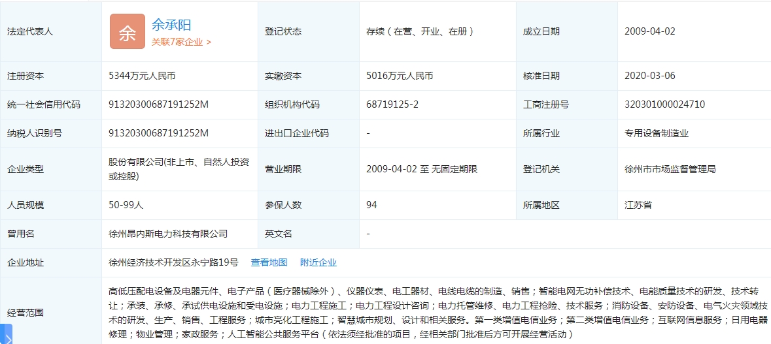Click the establishment date 2009-04-02
The height and width of the screenshot is (344, 771).
pyautogui.click(x=649, y=31)
